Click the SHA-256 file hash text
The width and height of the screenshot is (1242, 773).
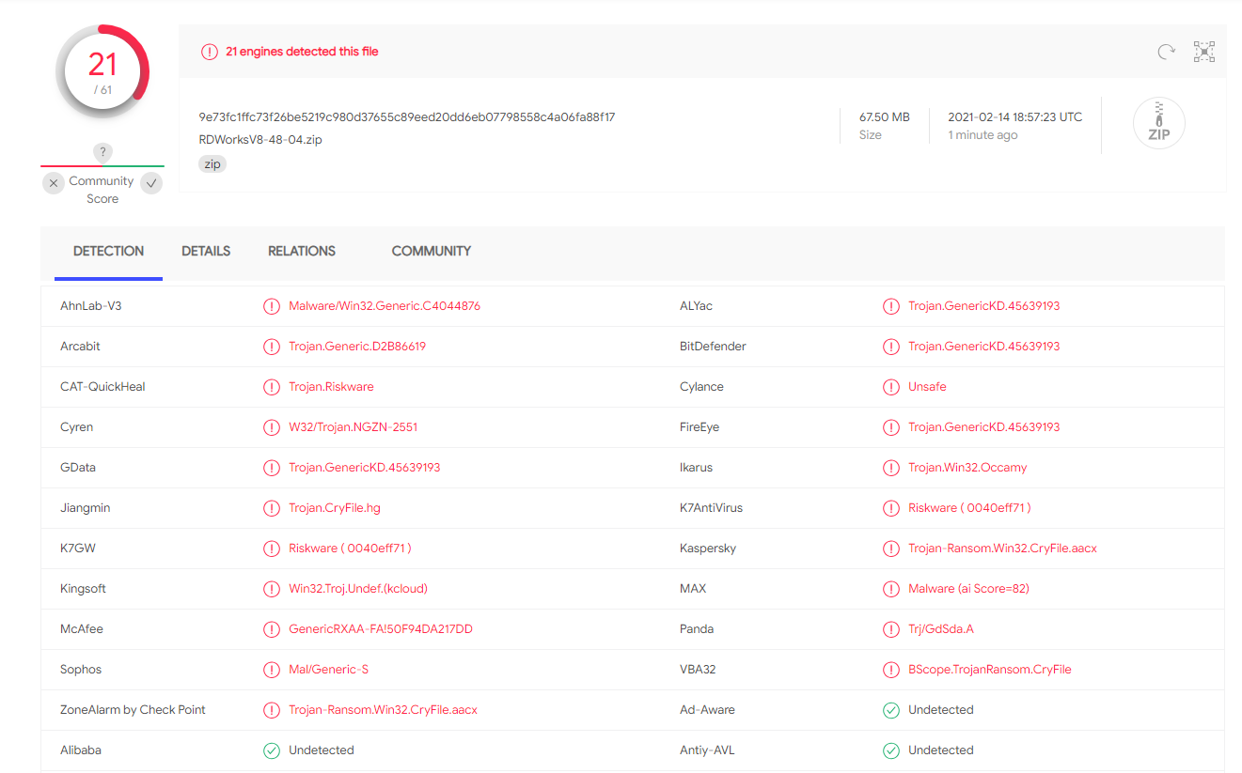[407, 117]
